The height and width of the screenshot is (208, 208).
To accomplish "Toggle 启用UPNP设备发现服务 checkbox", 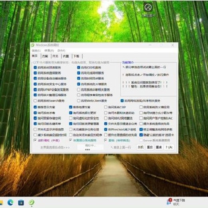I will pos(35,90).
